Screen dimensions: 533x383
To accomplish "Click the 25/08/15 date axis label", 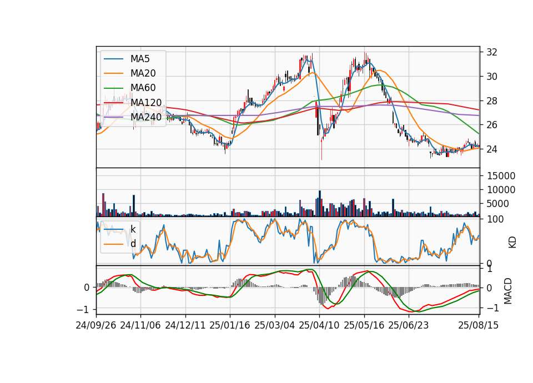I will (479, 325).
